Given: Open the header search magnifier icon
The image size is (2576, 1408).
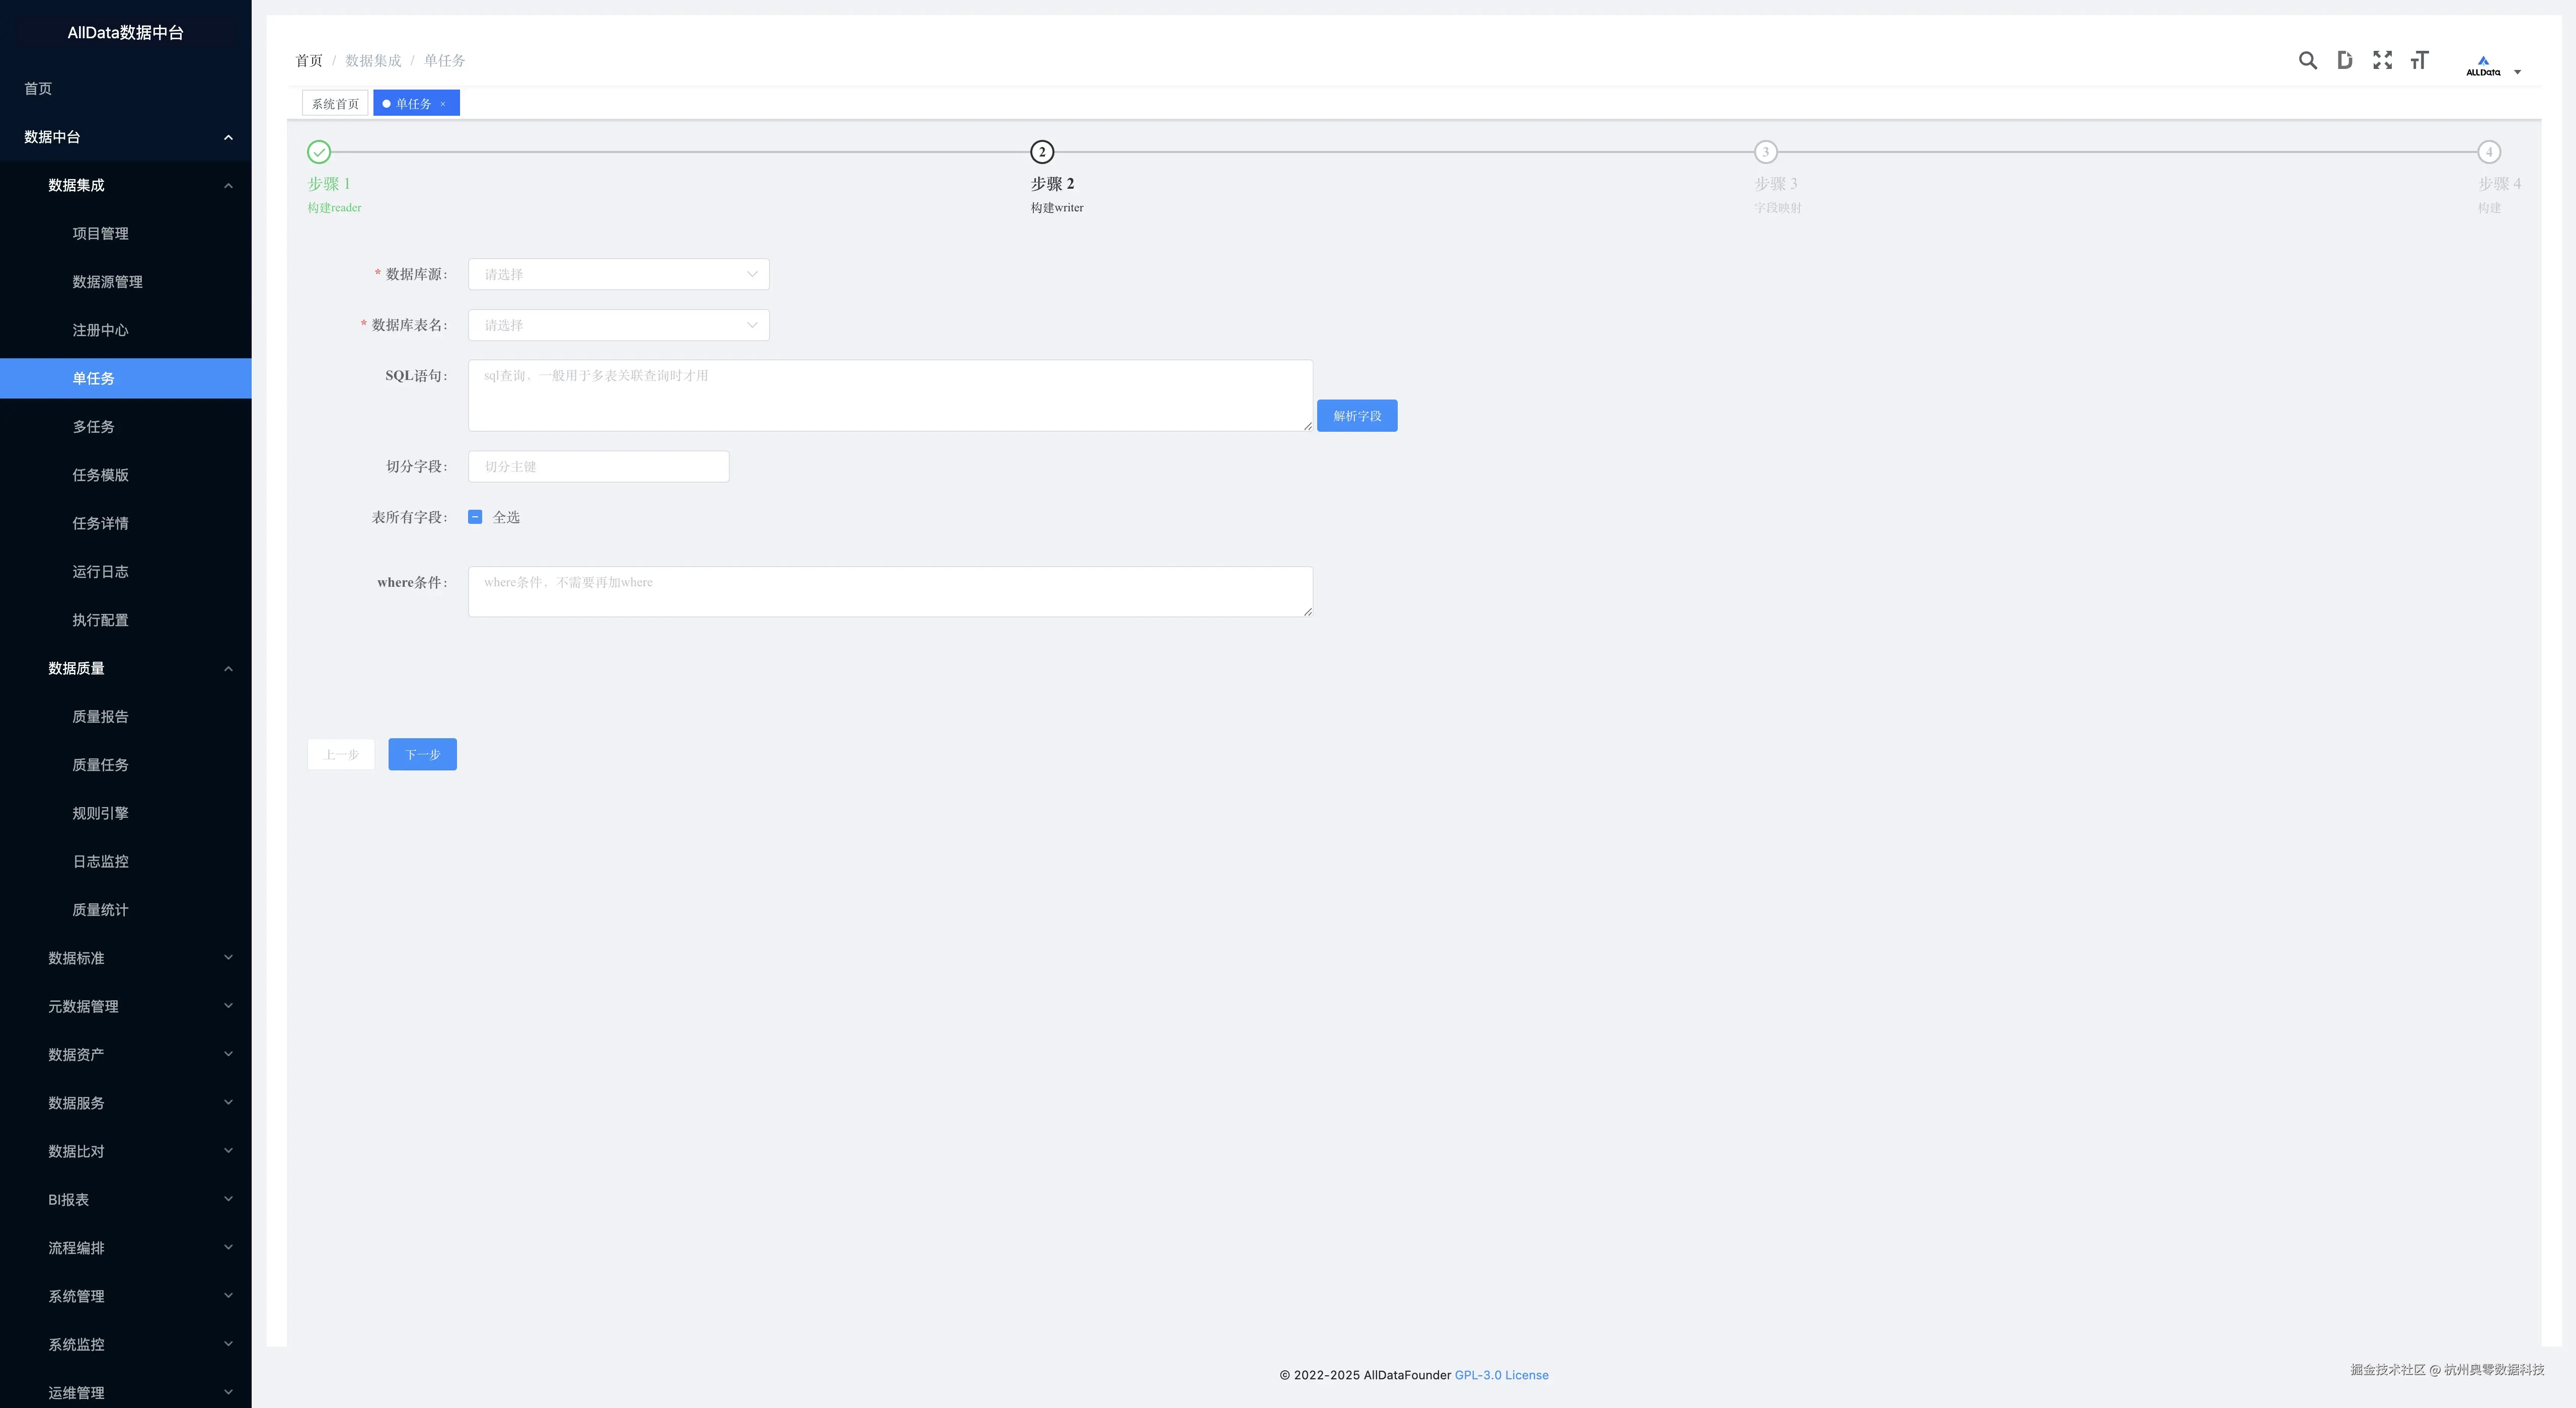Looking at the screenshot, I should [2307, 61].
